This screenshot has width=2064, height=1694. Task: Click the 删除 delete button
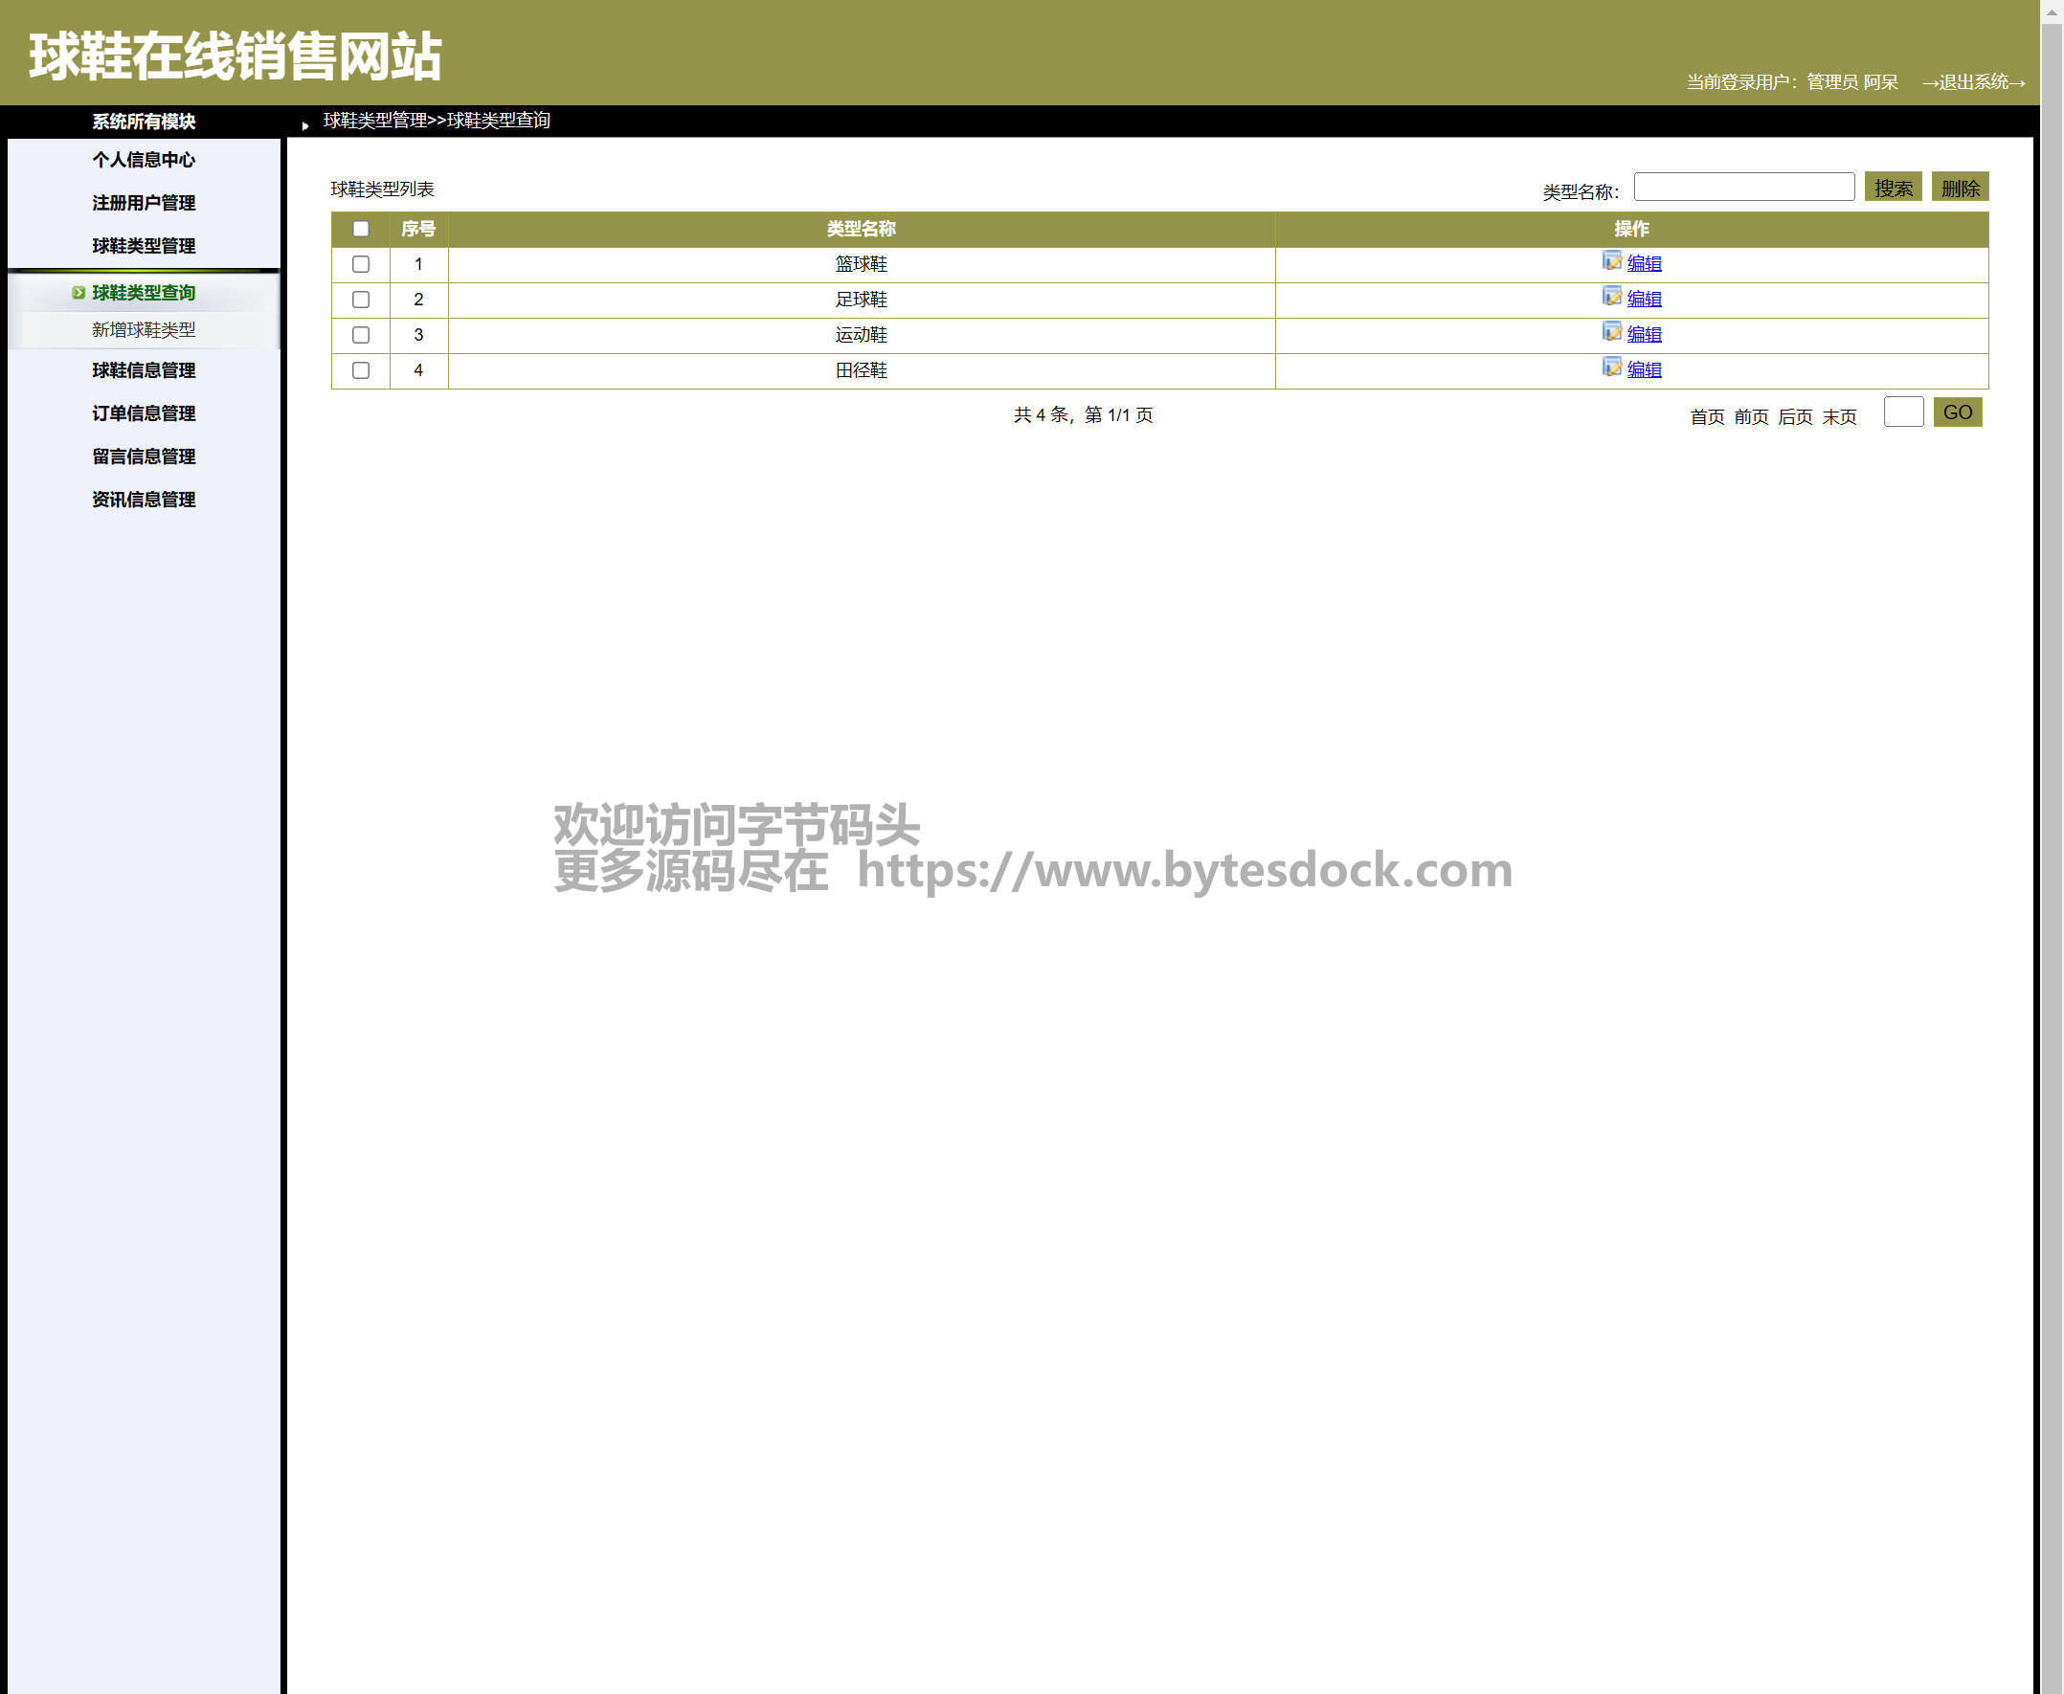(1959, 188)
